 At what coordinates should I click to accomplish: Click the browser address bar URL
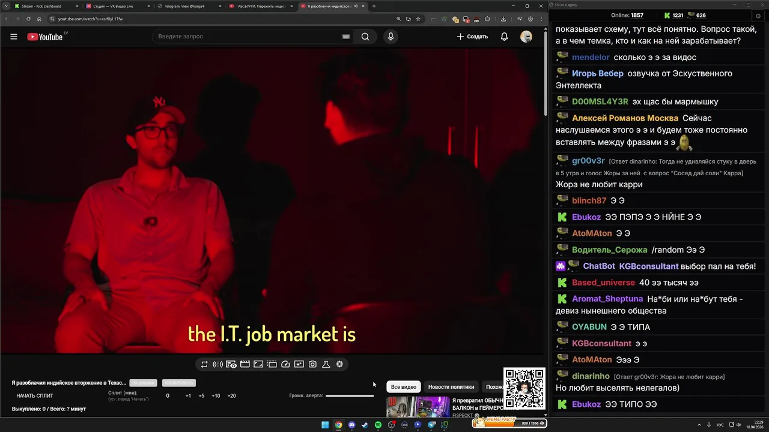click(x=90, y=19)
